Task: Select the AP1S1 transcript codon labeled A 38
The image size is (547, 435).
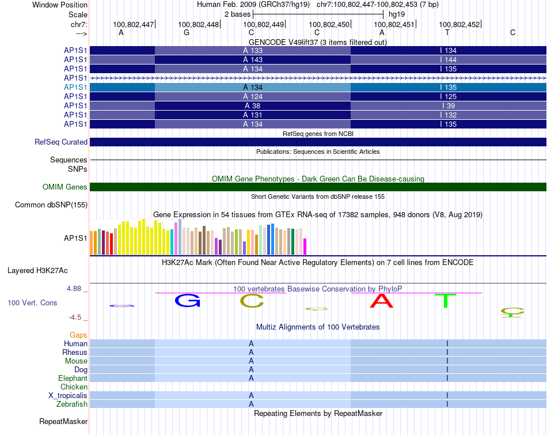Action: [253, 106]
